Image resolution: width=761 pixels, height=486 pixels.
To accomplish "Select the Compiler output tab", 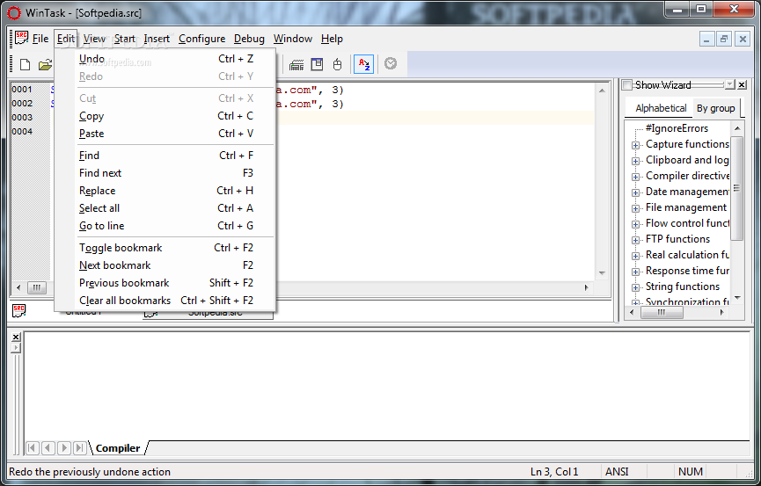I will tap(118, 448).
